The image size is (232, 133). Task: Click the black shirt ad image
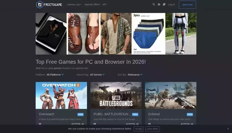tap(51, 34)
